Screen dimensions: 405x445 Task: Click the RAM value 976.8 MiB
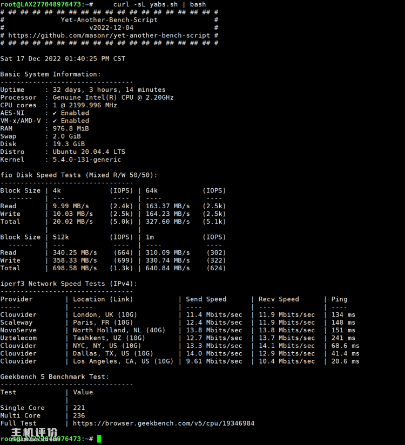tap(71, 128)
